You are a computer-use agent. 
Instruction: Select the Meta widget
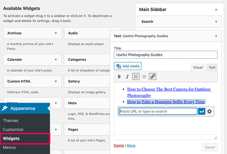87,103
